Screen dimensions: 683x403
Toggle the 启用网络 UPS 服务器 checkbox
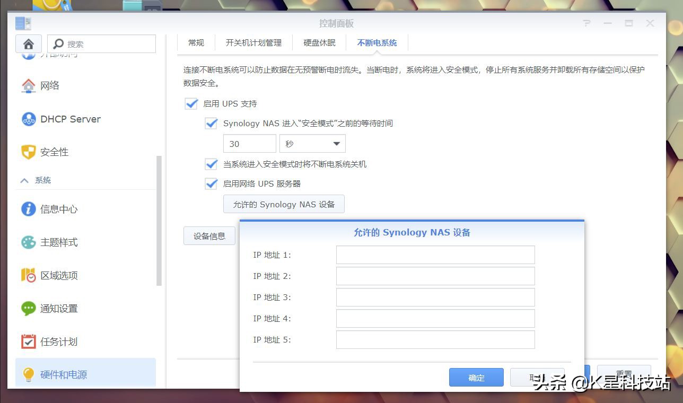(x=212, y=183)
